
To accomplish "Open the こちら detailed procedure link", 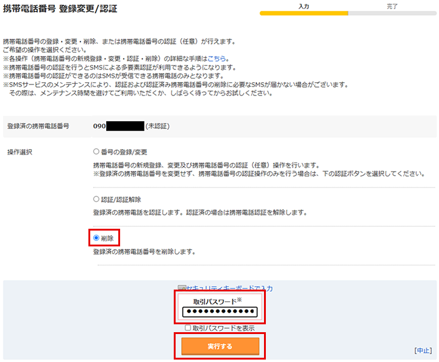I will tap(216, 58).
